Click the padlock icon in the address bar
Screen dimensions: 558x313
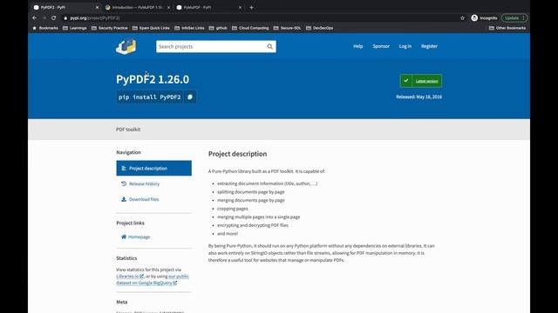[x=65, y=17]
